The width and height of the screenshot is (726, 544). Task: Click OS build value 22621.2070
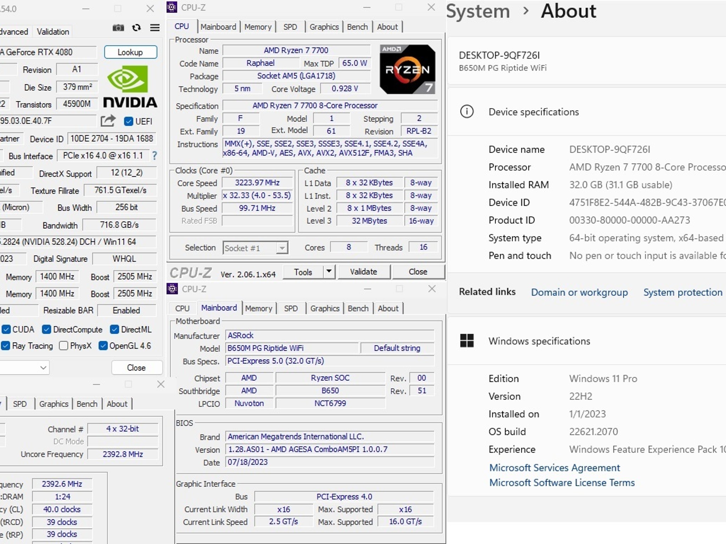coord(593,432)
